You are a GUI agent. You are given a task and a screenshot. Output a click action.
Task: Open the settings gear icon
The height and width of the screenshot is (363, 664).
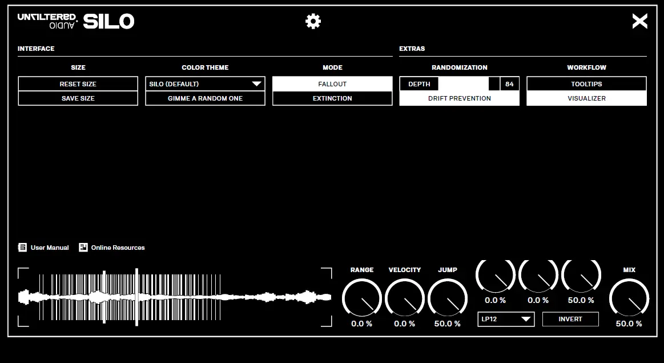312,21
